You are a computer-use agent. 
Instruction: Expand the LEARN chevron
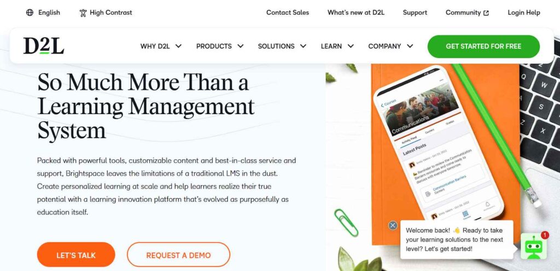tap(351, 46)
